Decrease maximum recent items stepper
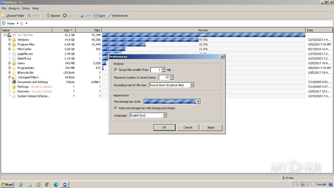334x188 pixels. tap(171, 79)
